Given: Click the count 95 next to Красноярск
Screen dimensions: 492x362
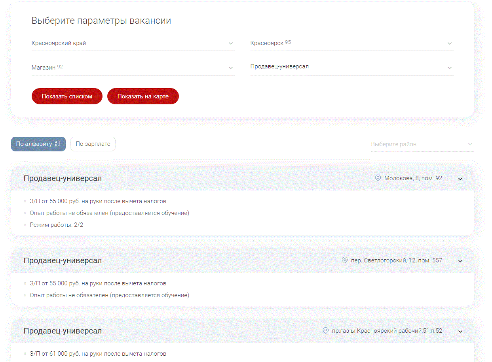Looking at the screenshot, I should coord(288,42).
